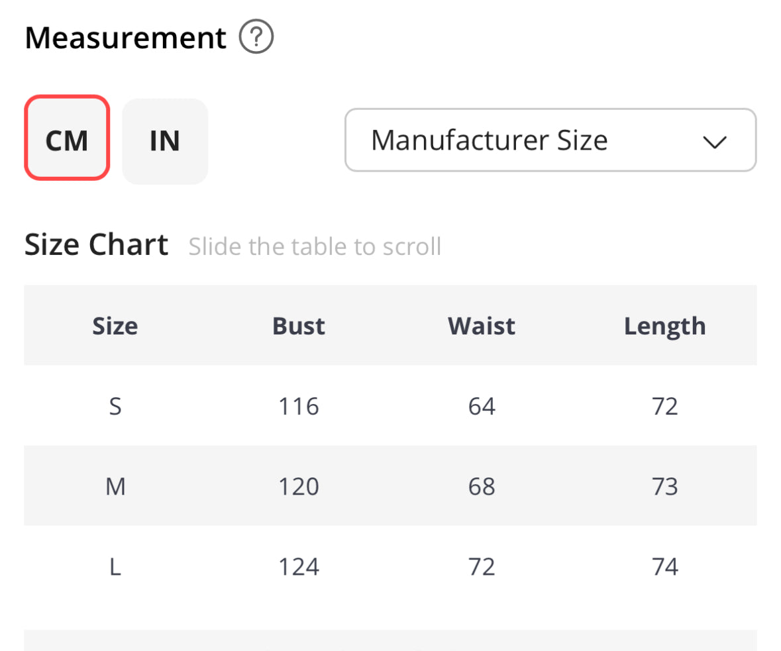Click the Waist column header

(482, 326)
